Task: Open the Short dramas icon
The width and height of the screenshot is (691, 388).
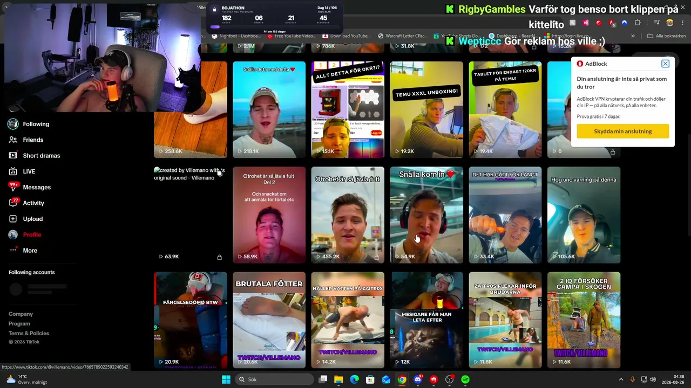Action: [13, 156]
